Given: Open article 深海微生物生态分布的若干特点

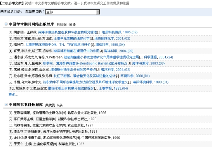Looking at the screenshot, I should [x=73, y=69].
